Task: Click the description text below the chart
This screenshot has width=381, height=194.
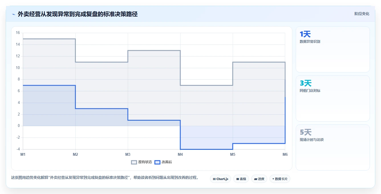Action: 105,177
